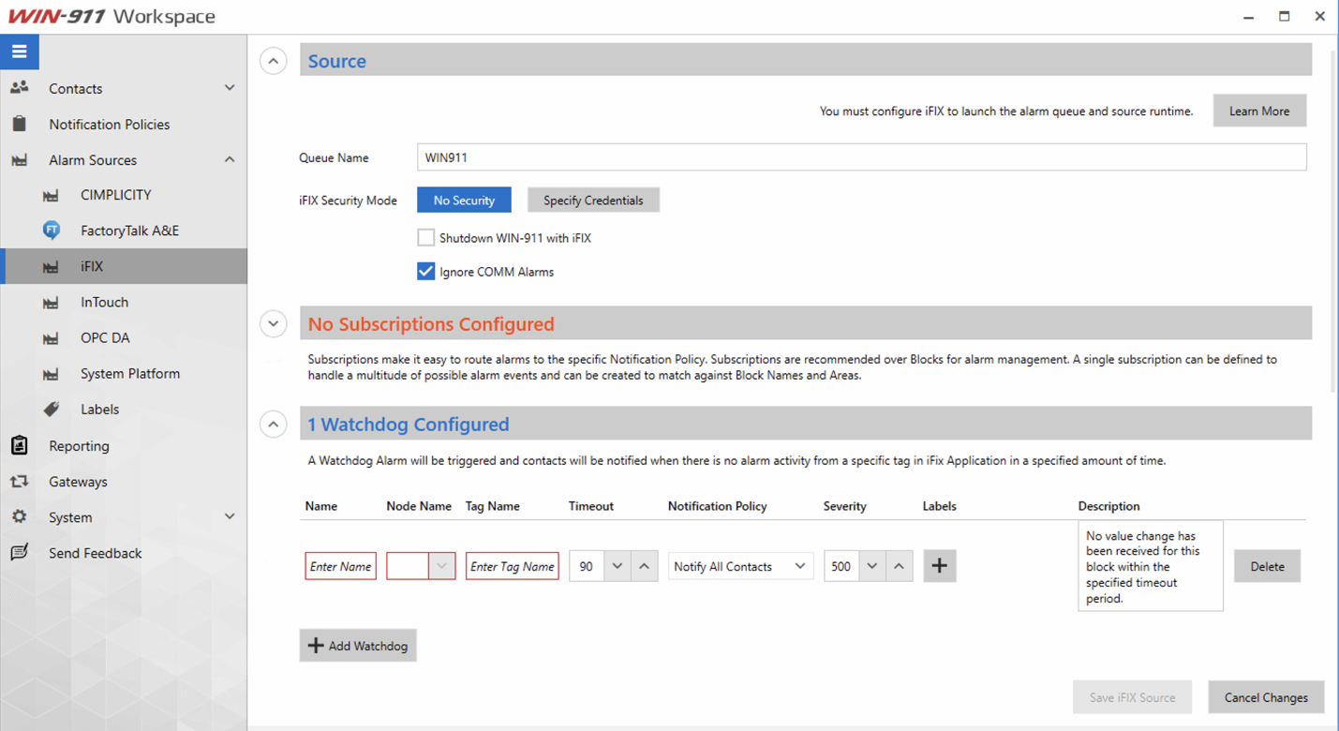Click the Queue Name field
This screenshot has height=731, width=1339.
point(861,157)
